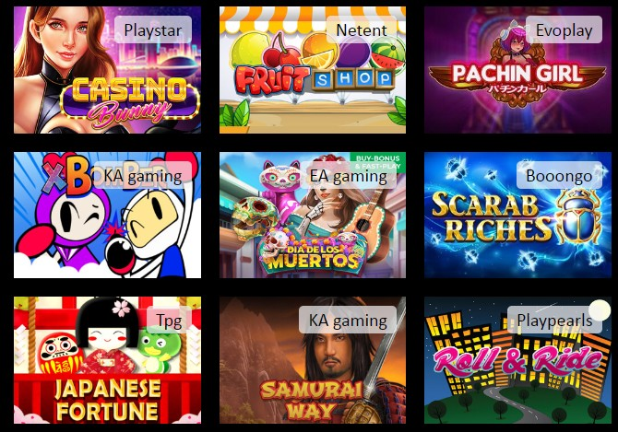
Task: Click the Playstar provider label
Action: (x=153, y=29)
